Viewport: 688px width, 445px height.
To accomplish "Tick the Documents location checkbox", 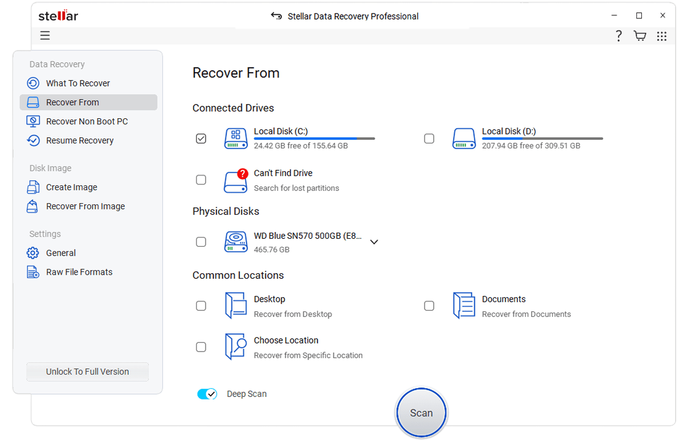I will tap(429, 306).
